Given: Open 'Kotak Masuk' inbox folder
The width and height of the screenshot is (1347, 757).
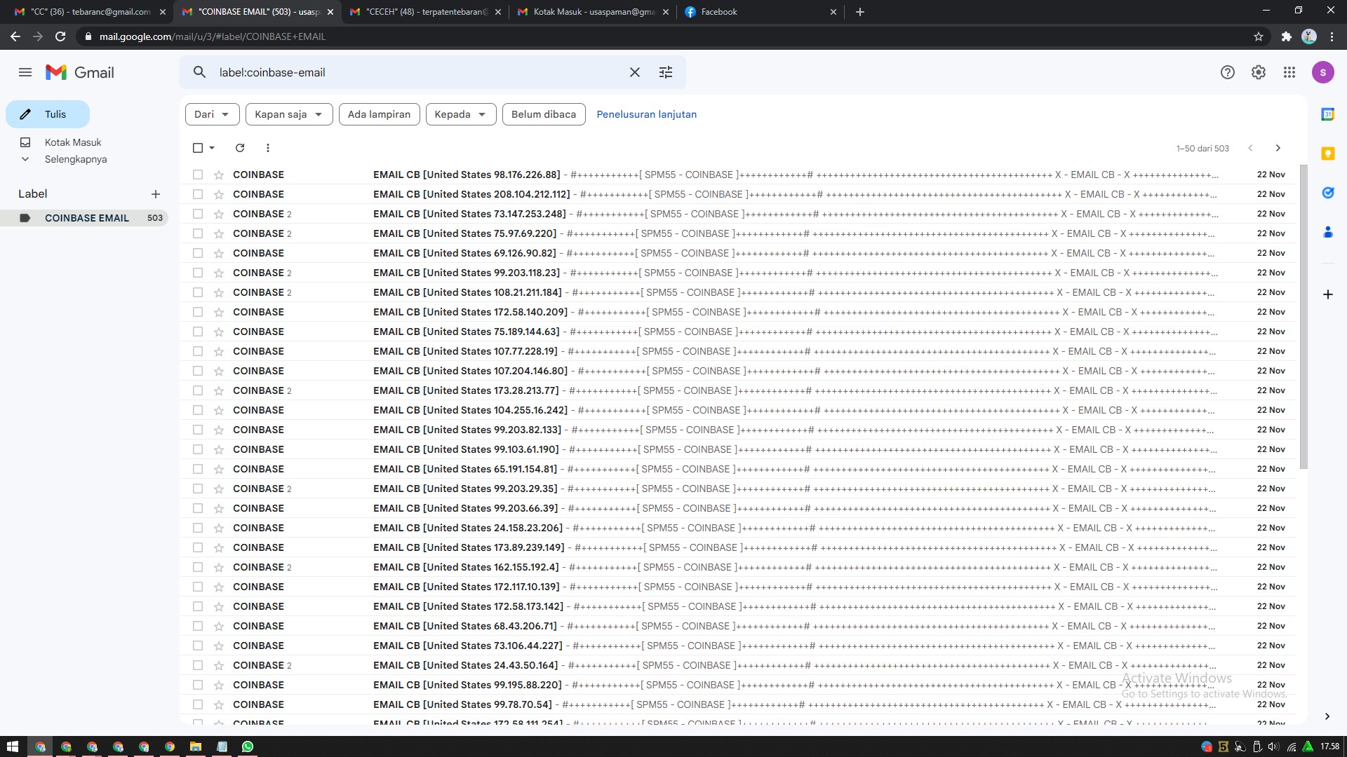Looking at the screenshot, I should (x=73, y=142).
